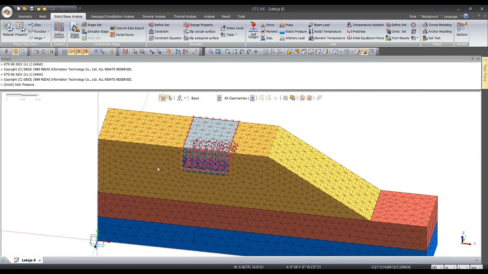
Task: Open the Task Pane side tab
Action: (x=485, y=72)
